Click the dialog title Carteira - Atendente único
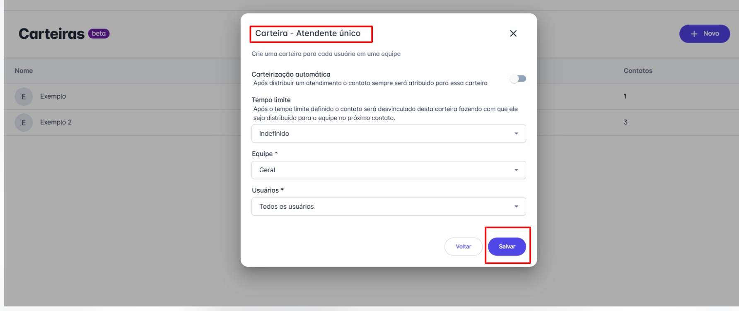Screen dimensions: 739x311 coord(308,34)
